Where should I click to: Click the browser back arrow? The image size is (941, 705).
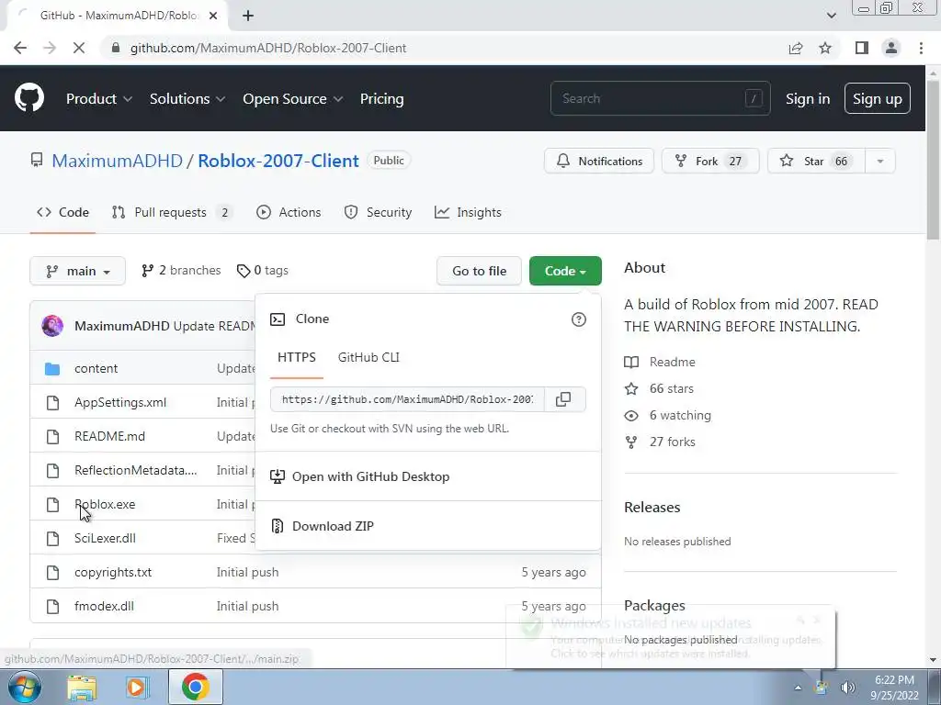pos(20,48)
